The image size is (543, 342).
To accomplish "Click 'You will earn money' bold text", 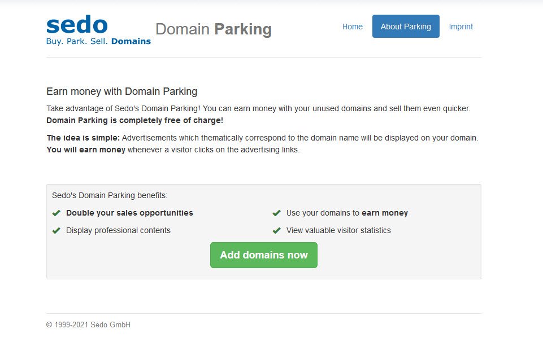I will click(x=86, y=150).
